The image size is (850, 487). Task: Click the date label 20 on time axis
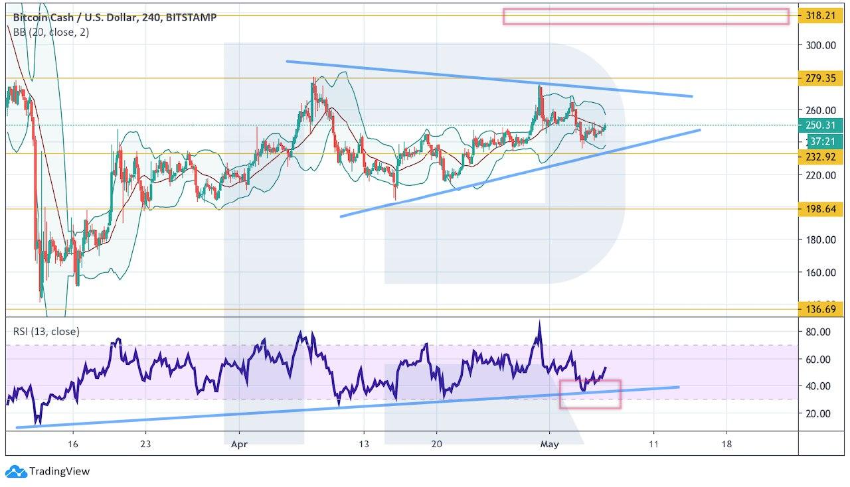click(436, 444)
